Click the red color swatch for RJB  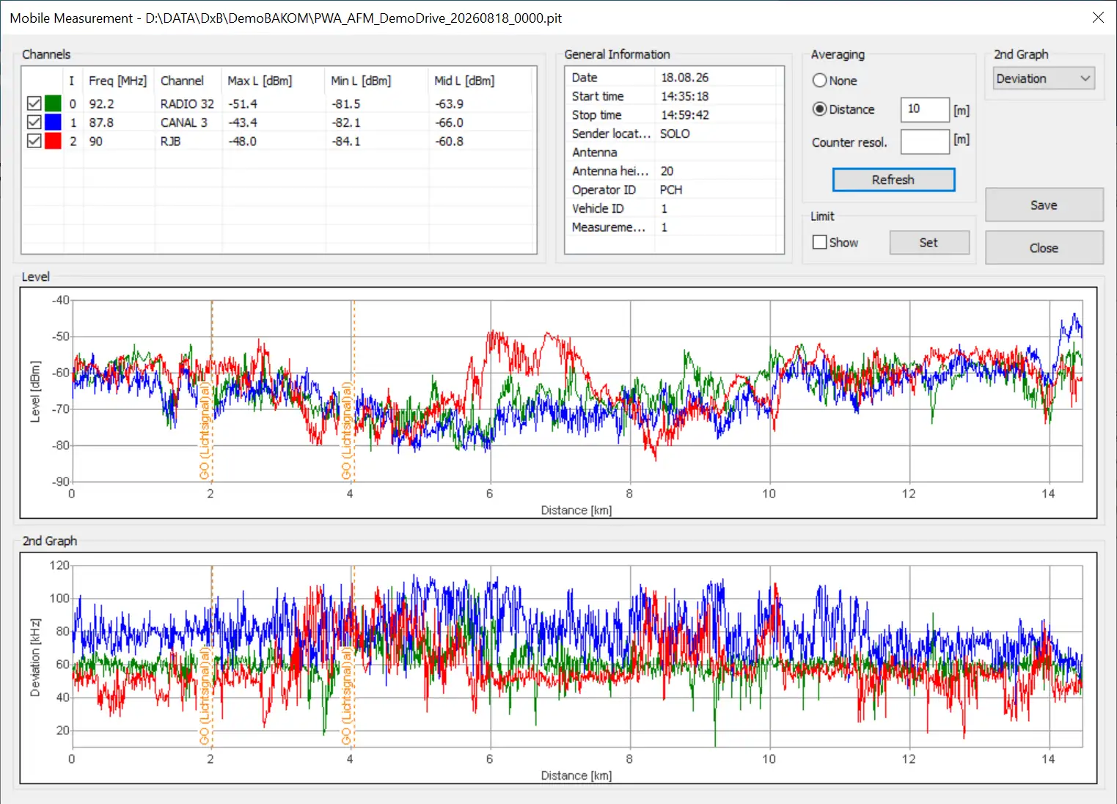coord(53,141)
